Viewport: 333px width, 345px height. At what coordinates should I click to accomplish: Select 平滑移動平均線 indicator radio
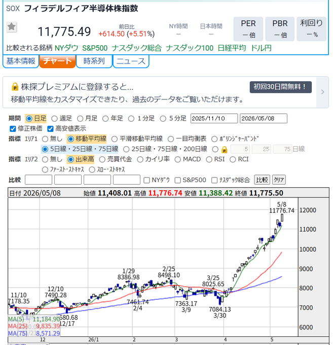pyautogui.click(x=115, y=139)
